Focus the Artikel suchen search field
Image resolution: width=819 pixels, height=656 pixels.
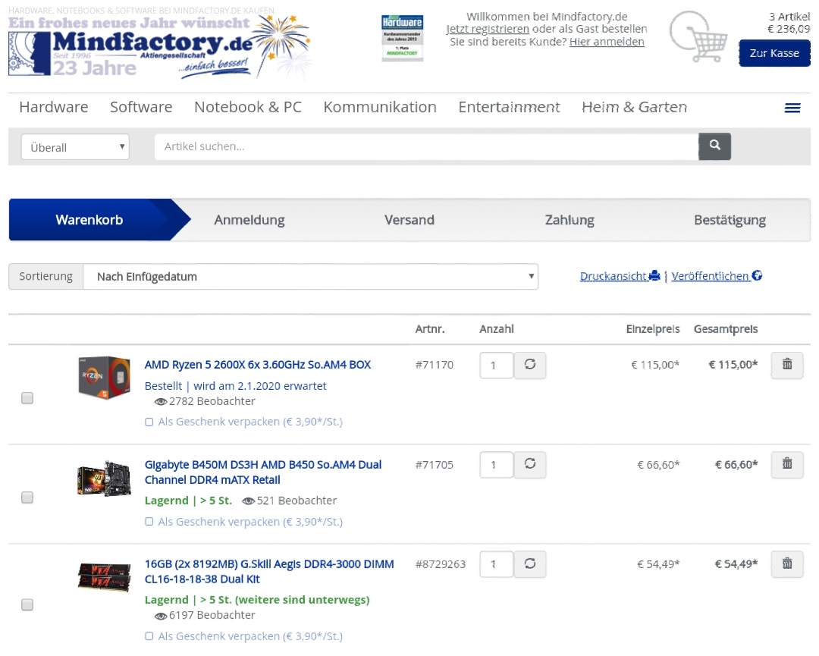pyautogui.click(x=426, y=147)
